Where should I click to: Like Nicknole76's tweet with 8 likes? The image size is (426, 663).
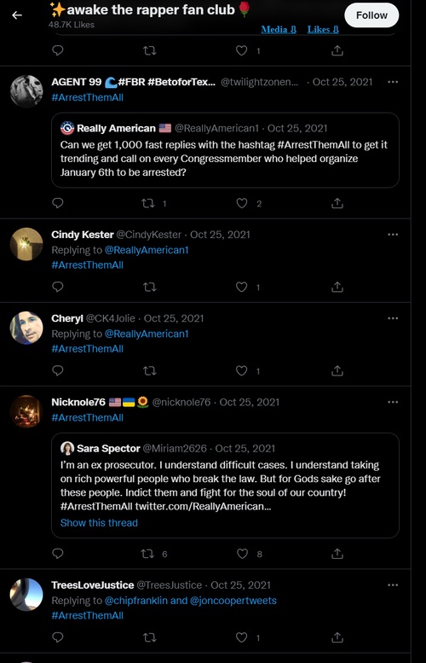pyautogui.click(x=242, y=554)
